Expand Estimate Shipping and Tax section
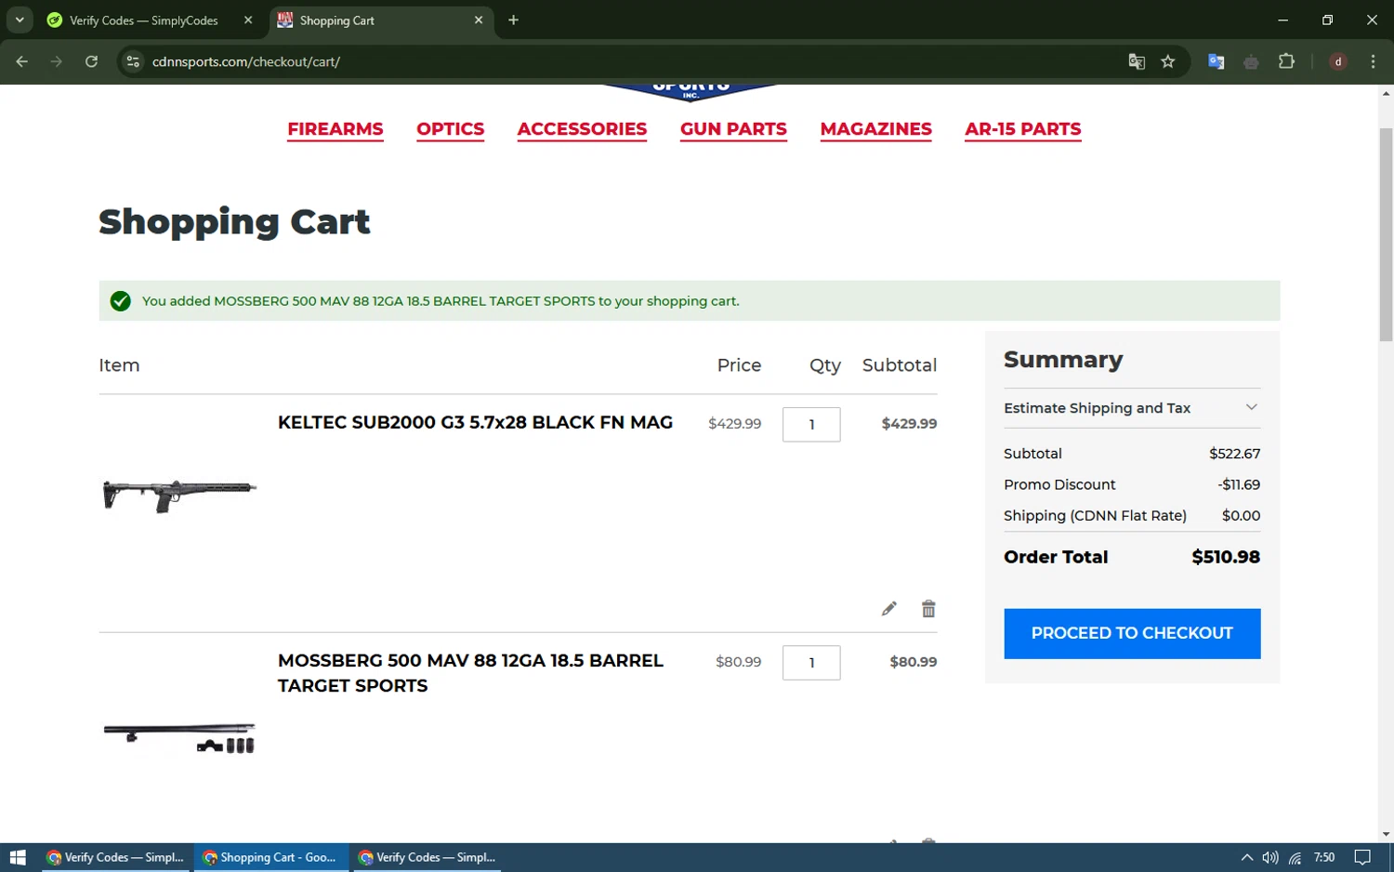This screenshot has height=872, width=1394. [1132, 408]
